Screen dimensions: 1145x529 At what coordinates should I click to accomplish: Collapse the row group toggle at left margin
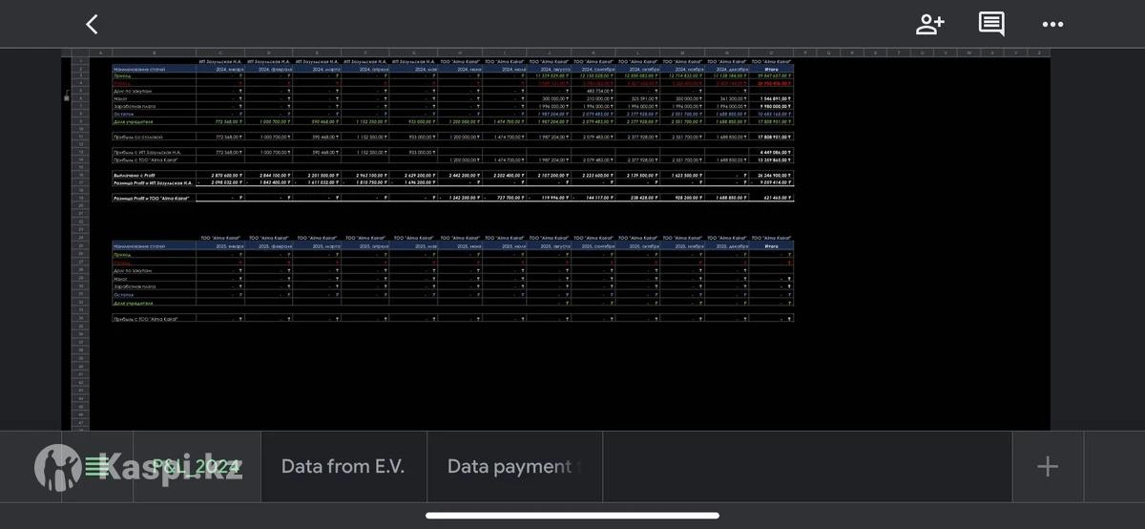(x=67, y=95)
